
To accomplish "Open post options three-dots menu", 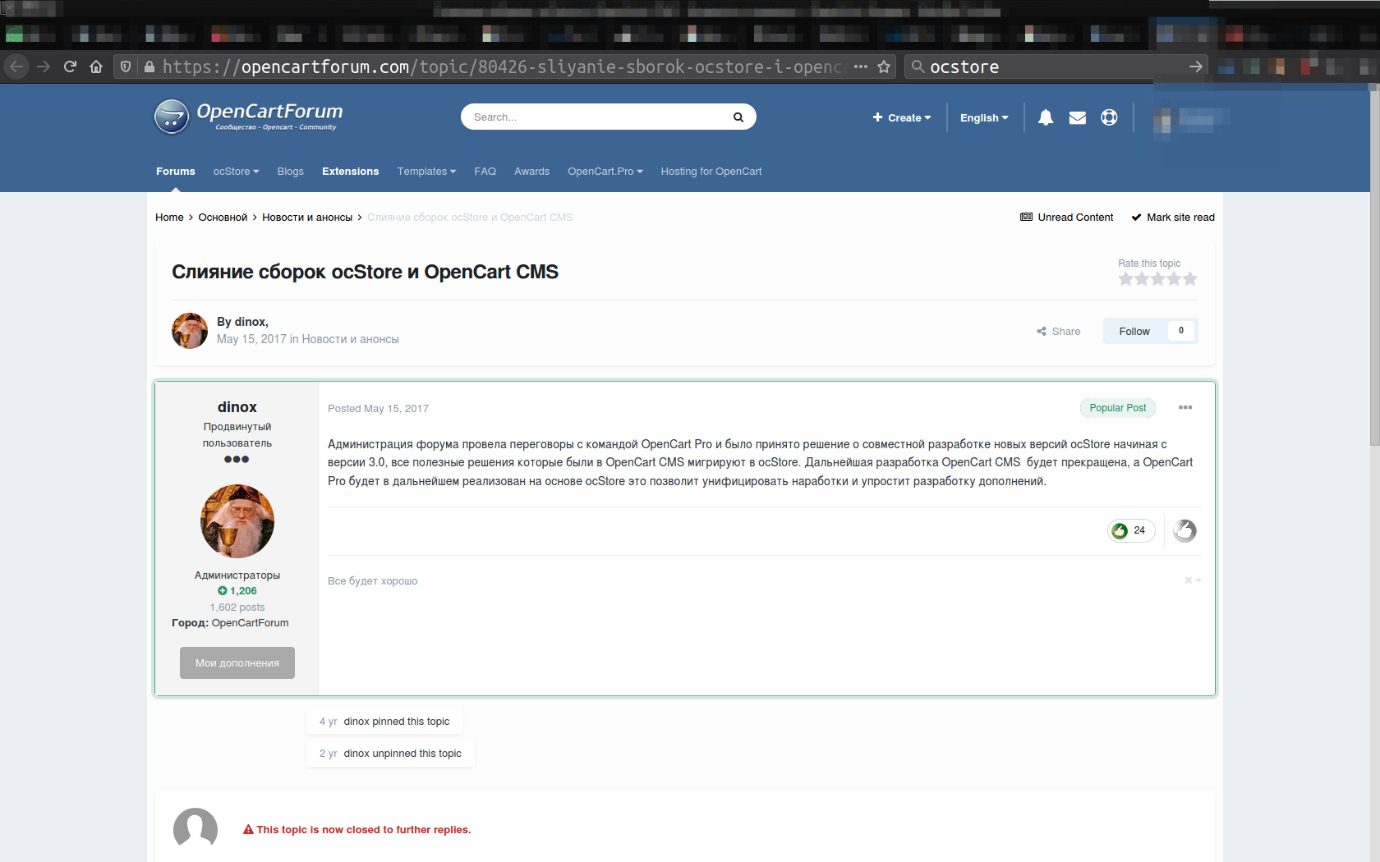I will pos(1184,408).
